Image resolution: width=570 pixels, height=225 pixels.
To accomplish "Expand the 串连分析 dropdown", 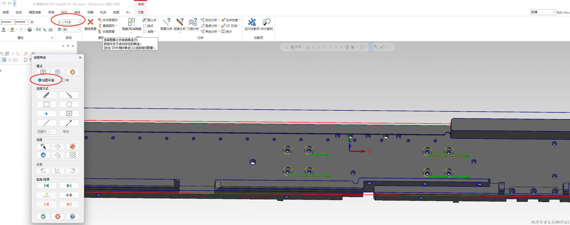I will (219, 31).
